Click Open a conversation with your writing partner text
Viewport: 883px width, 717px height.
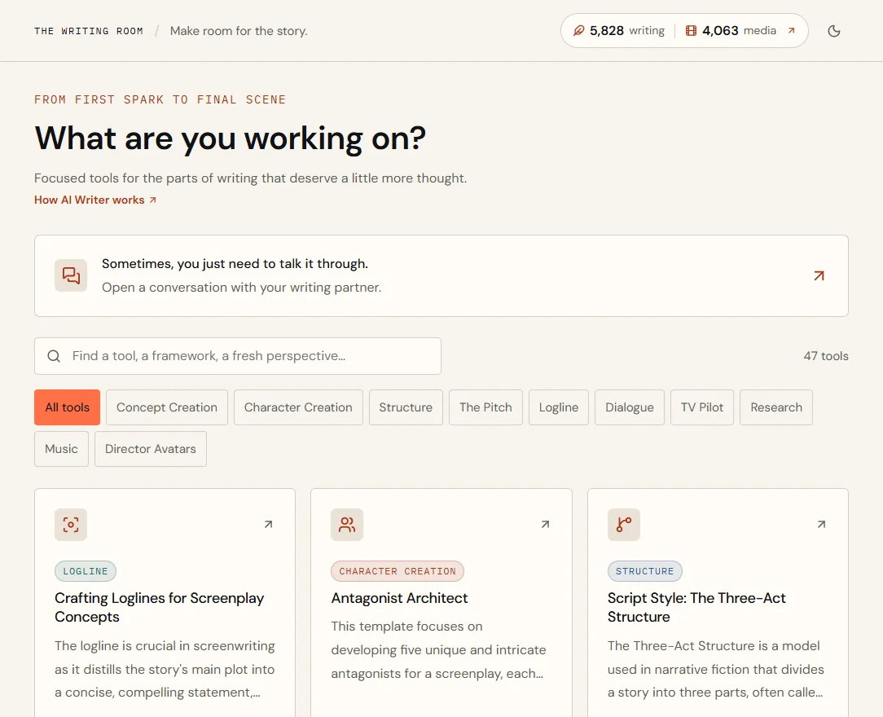[242, 288]
